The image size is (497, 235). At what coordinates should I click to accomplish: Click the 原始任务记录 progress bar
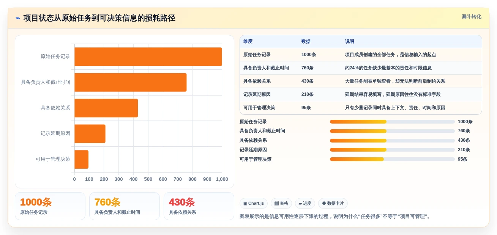392,122
